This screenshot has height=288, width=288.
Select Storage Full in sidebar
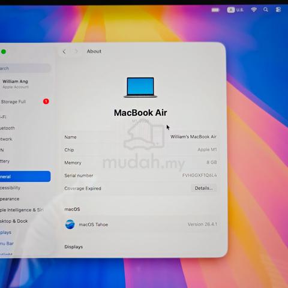pos(13,102)
